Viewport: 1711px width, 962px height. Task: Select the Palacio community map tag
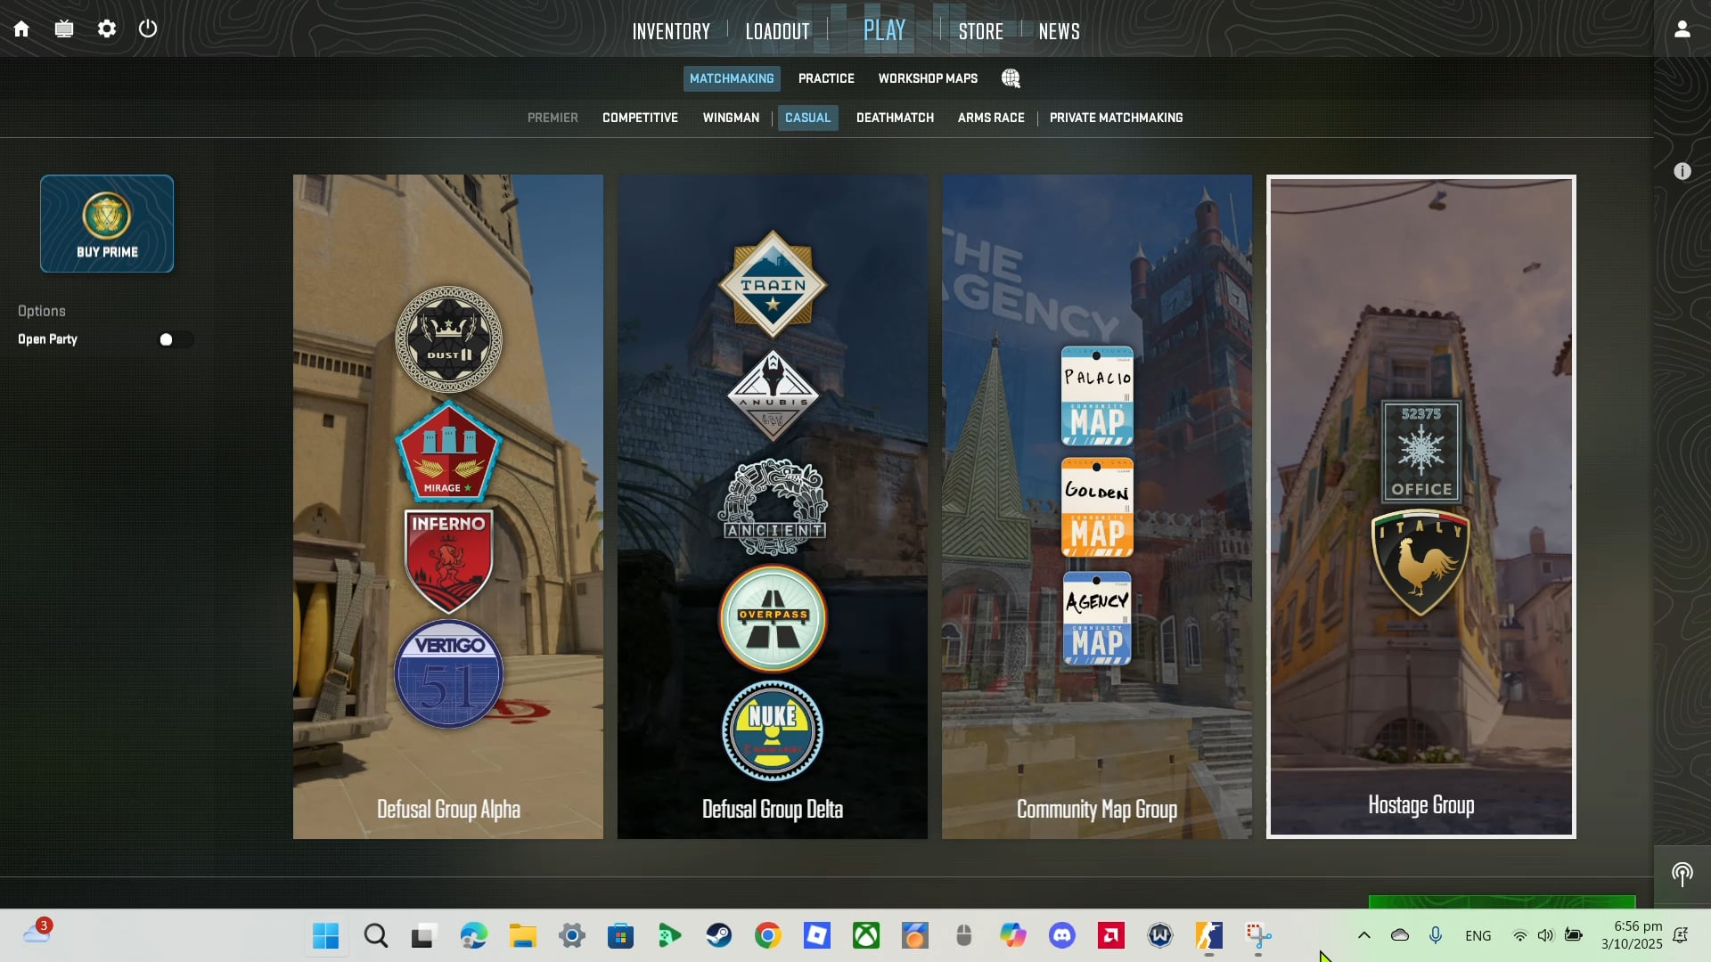pyautogui.click(x=1097, y=395)
